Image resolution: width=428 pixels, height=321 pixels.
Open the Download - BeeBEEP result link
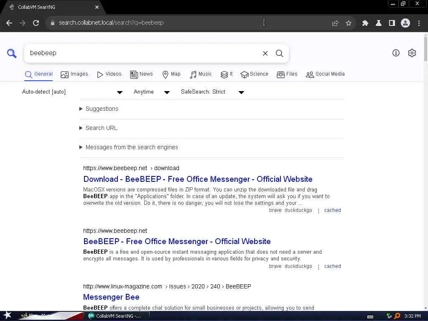click(x=198, y=179)
